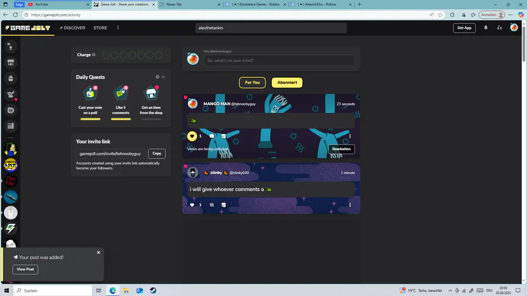Open the Windows Start menu
Image resolution: width=527 pixels, height=296 pixels.
(6, 290)
